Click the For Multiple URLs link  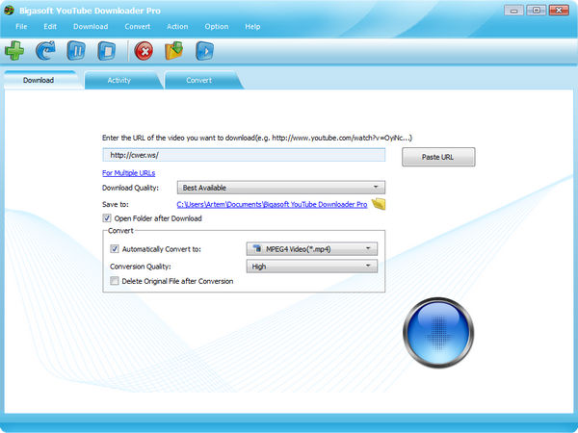(x=129, y=172)
